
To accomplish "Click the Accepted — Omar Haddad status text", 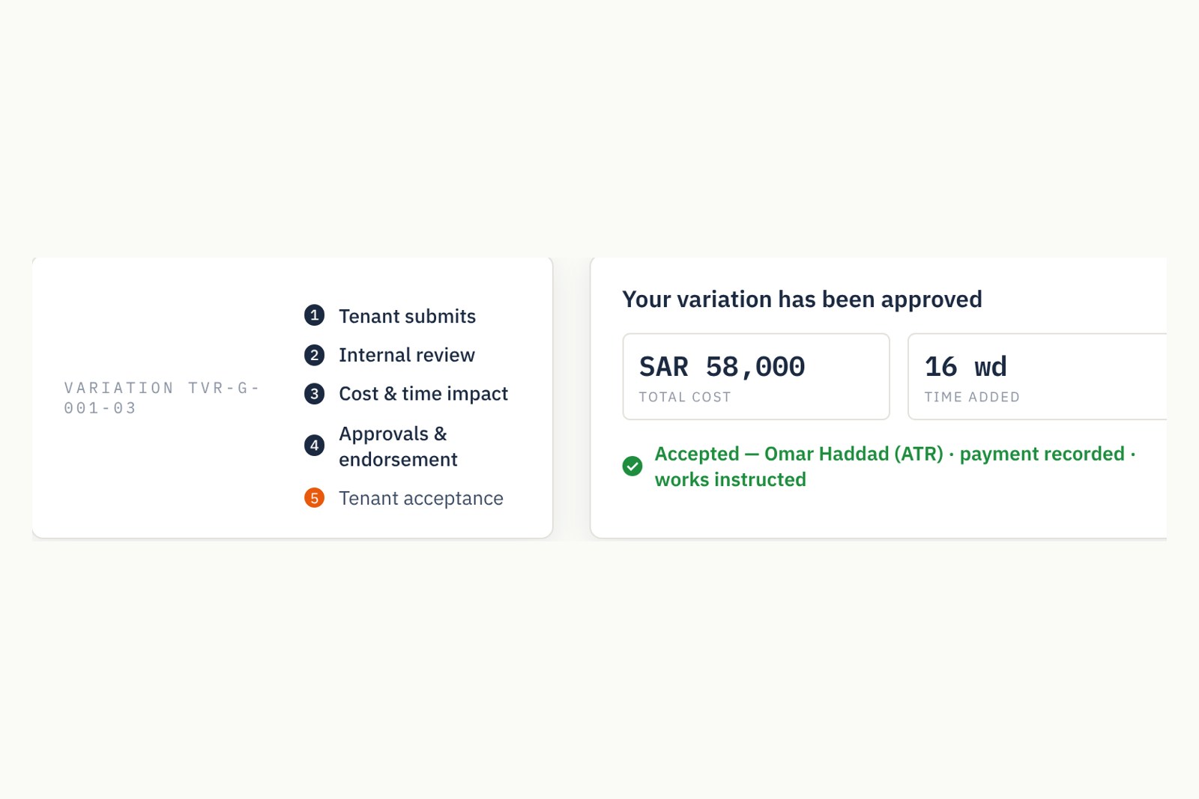I will pyautogui.click(x=799, y=454).
